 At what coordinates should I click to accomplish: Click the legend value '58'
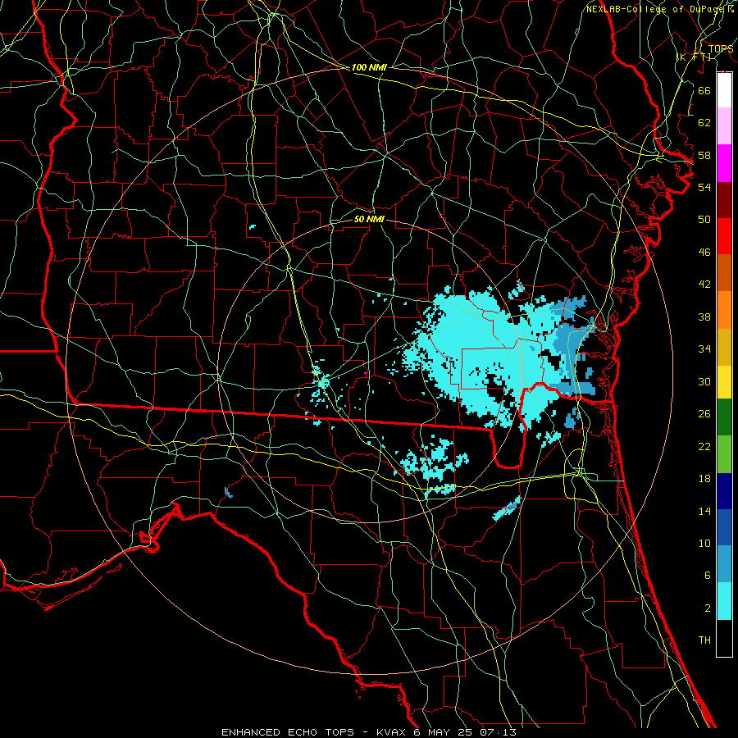(x=704, y=155)
